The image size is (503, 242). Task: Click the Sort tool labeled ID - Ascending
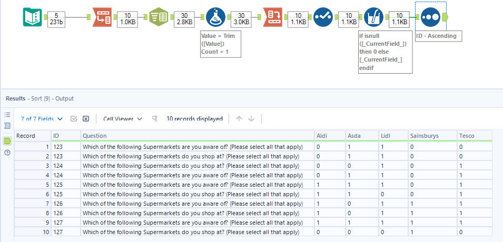click(x=431, y=17)
